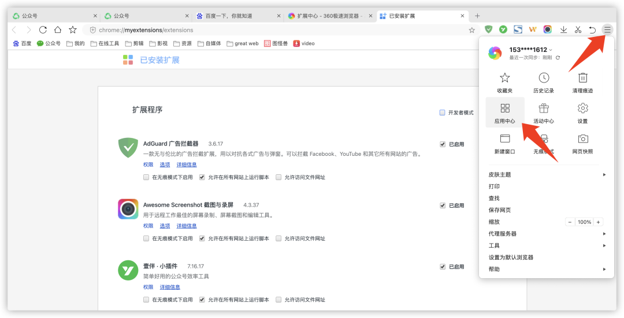Expand 代理服务器 submenu

pos(547,234)
